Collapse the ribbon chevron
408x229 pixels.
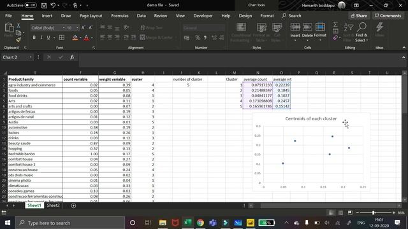(404, 48)
